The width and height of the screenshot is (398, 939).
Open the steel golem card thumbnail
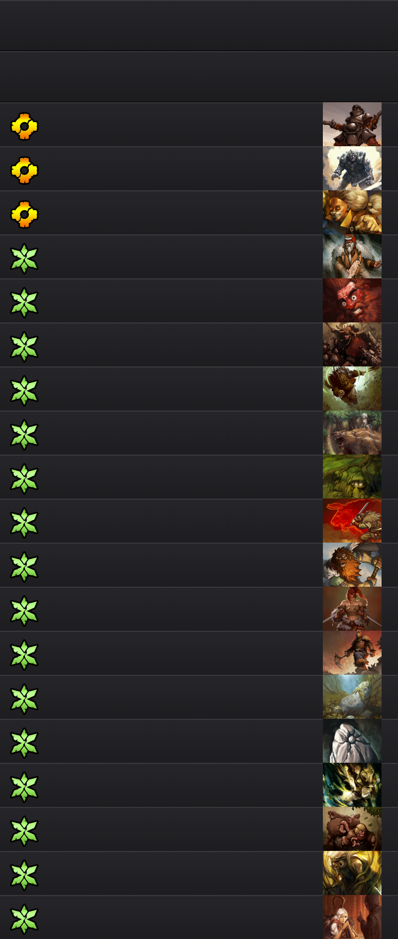point(352,169)
